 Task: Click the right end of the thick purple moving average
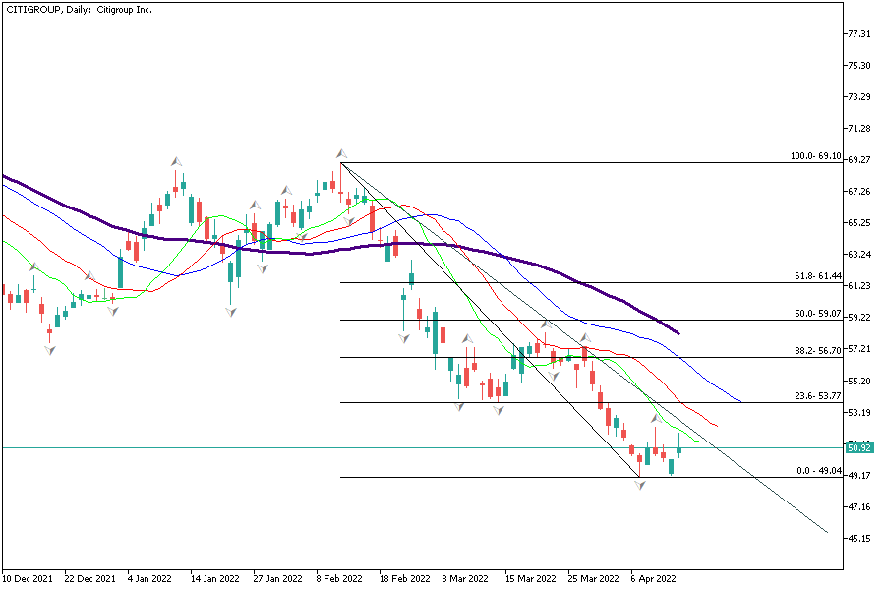(678, 333)
